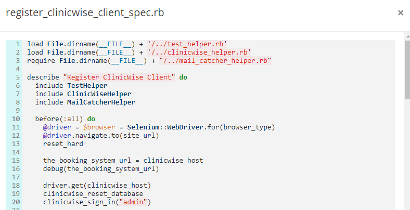Click the '/../test_helper.rb' string

[x=187, y=44]
